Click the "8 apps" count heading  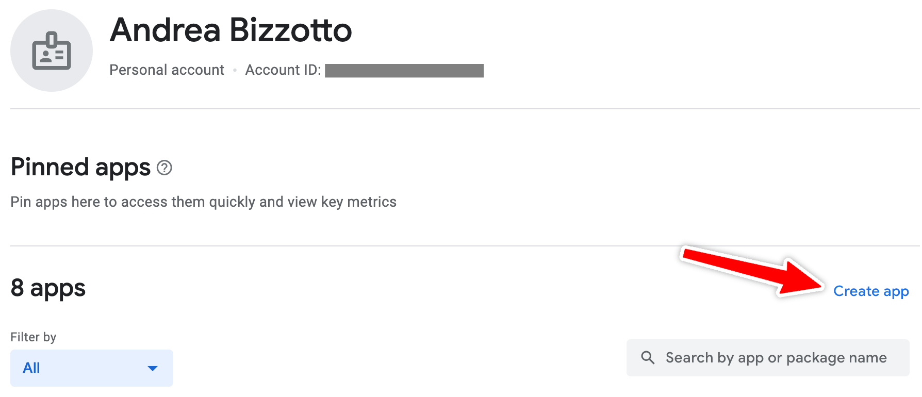coord(48,288)
